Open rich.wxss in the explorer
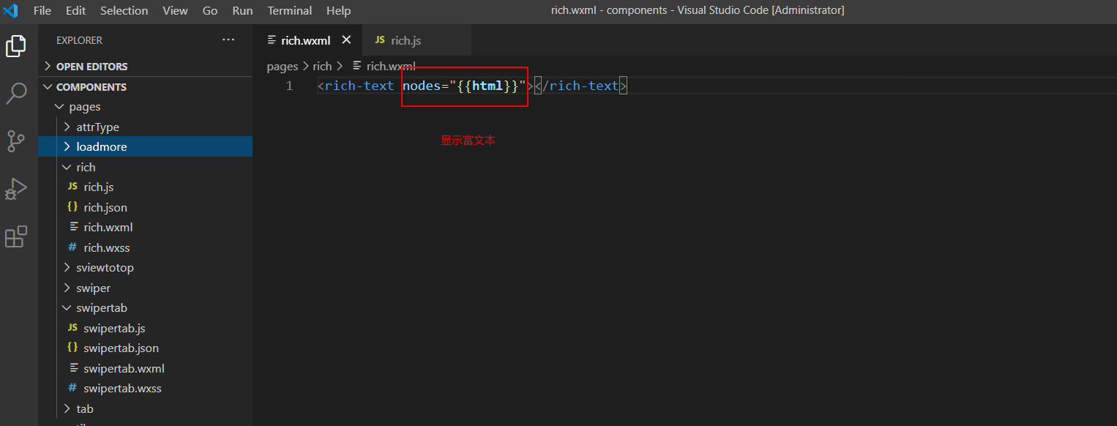The width and height of the screenshot is (1117, 426). pyautogui.click(x=145, y=247)
